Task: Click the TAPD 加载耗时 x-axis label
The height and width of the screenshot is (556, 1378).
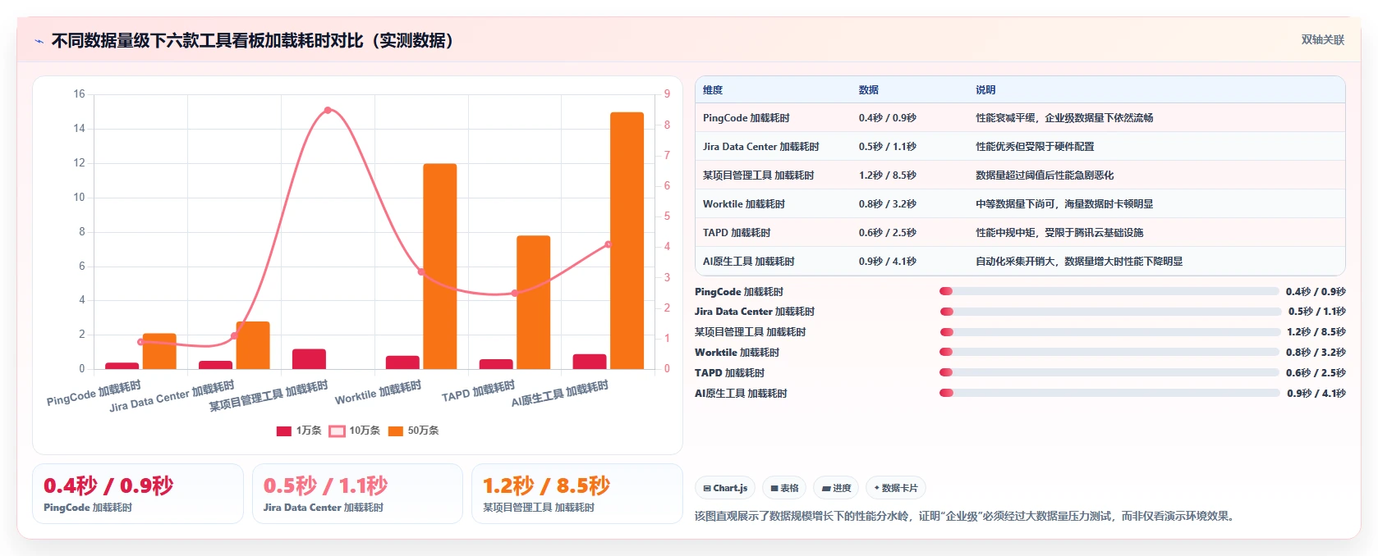Action: [478, 390]
